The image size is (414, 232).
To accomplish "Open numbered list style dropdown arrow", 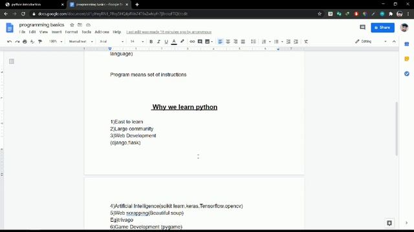I will coord(270,41).
